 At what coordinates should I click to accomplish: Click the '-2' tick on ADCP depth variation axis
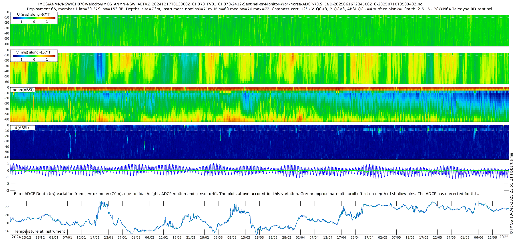pos(8,184)
